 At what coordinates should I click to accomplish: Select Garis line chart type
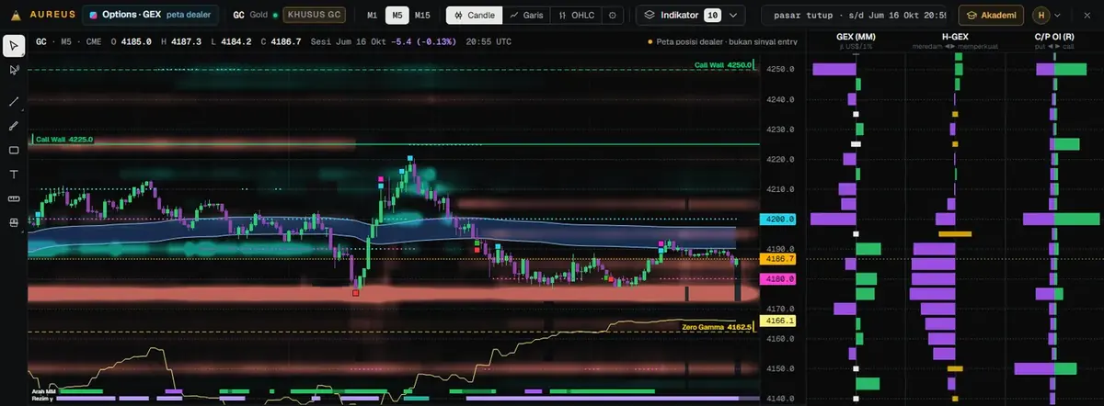coord(527,16)
